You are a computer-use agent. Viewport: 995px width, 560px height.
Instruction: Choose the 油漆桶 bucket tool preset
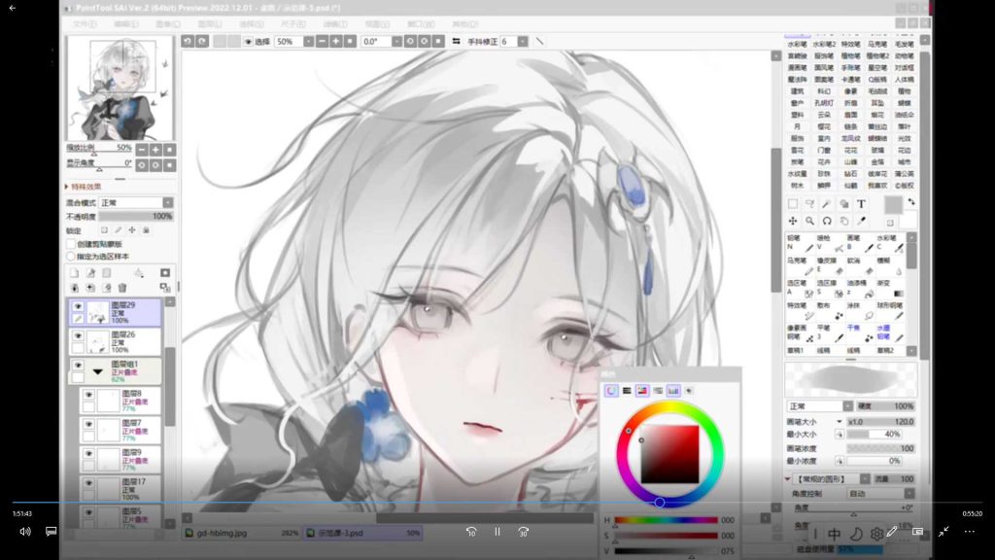click(860, 288)
